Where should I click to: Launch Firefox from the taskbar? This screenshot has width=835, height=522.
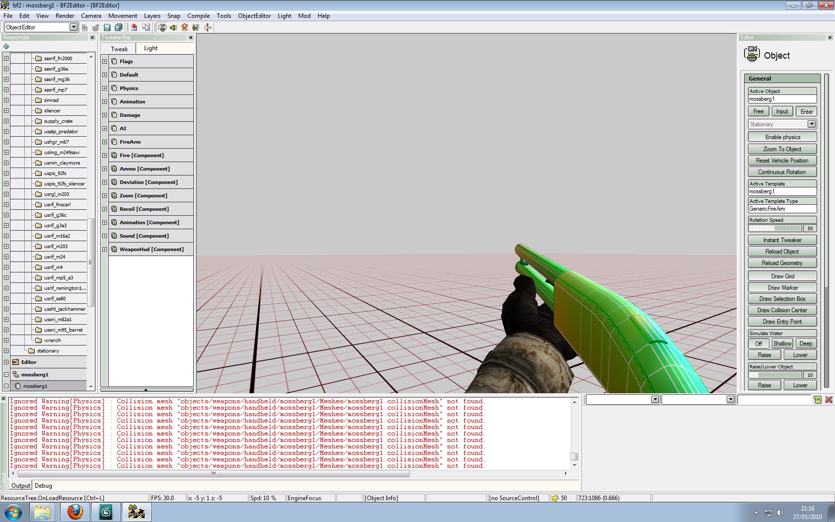click(x=75, y=512)
